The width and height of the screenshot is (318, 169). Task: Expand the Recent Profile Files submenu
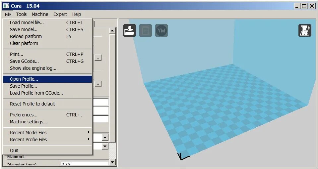[x=47, y=140]
